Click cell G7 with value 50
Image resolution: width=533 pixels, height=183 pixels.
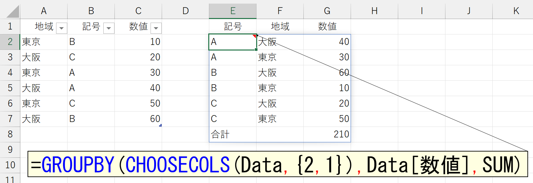pyautogui.click(x=327, y=119)
